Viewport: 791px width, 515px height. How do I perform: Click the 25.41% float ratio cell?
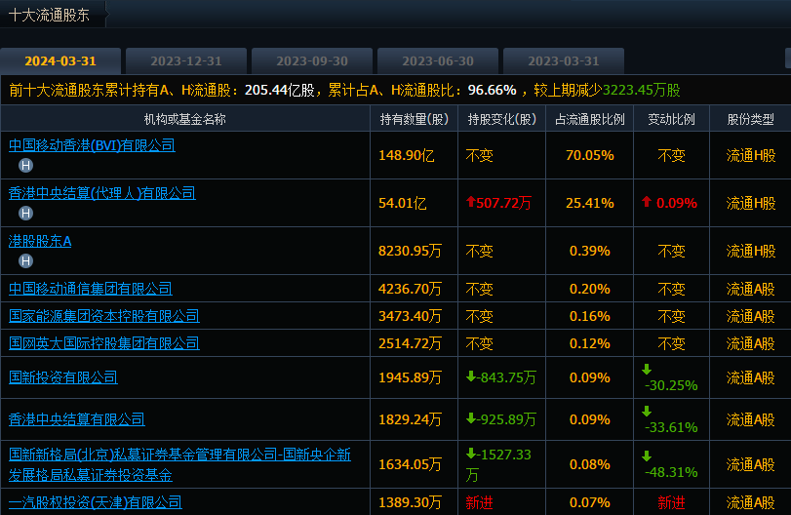tap(590, 203)
